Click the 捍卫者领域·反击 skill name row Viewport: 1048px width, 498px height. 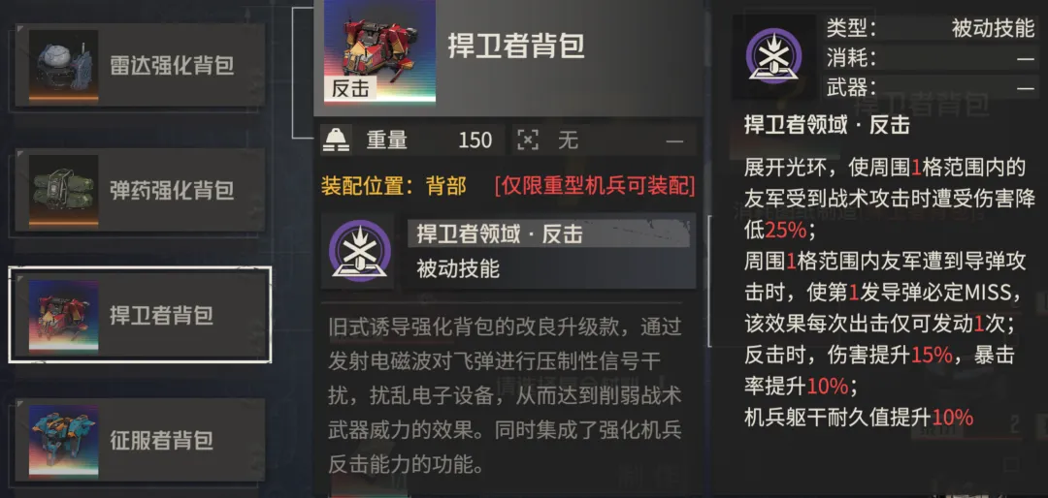548,233
